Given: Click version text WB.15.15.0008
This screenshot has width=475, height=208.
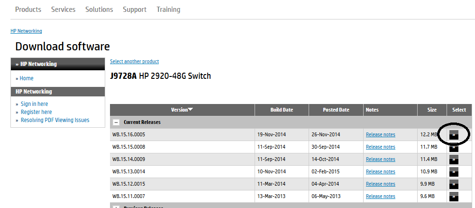Looking at the screenshot, I should pyautogui.click(x=129, y=147).
